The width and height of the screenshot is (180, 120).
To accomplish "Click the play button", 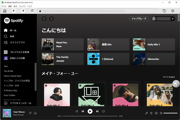I will (x=90, y=111).
